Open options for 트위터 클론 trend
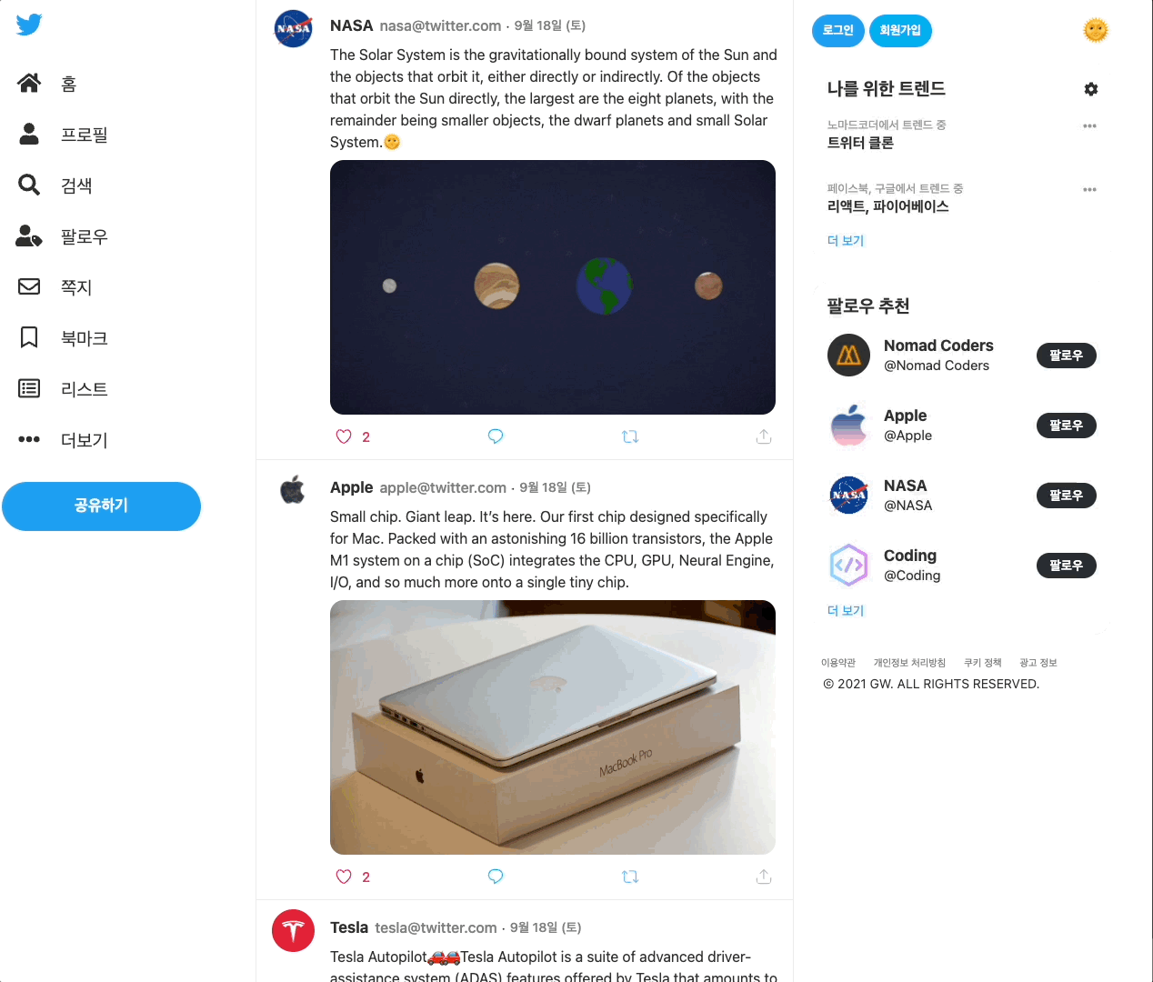This screenshot has height=982, width=1153. (x=1089, y=126)
